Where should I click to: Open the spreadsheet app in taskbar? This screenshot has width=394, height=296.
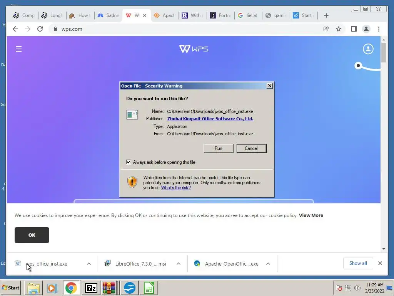149,288
